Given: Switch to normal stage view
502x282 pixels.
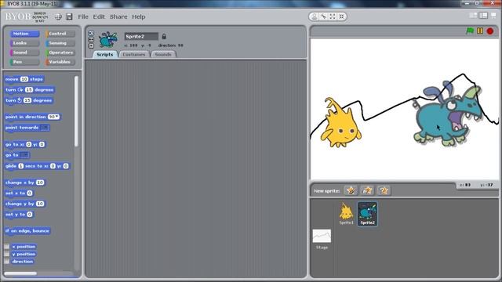Looking at the screenshot, I should tap(483, 16).
